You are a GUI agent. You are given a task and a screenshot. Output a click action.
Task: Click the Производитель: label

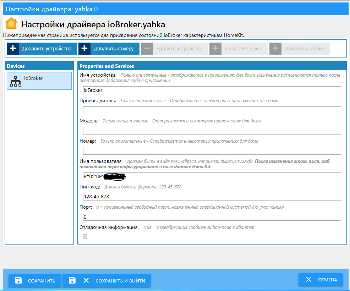(98, 101)
